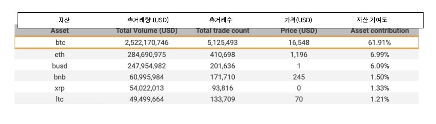Select the busd asset row
The width and height of the screenshot is (436, 124).
point(216,66)
